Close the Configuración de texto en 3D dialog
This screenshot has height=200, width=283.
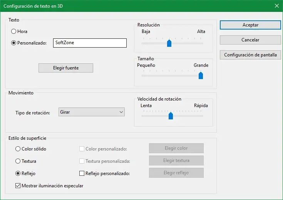coord(276,6)
